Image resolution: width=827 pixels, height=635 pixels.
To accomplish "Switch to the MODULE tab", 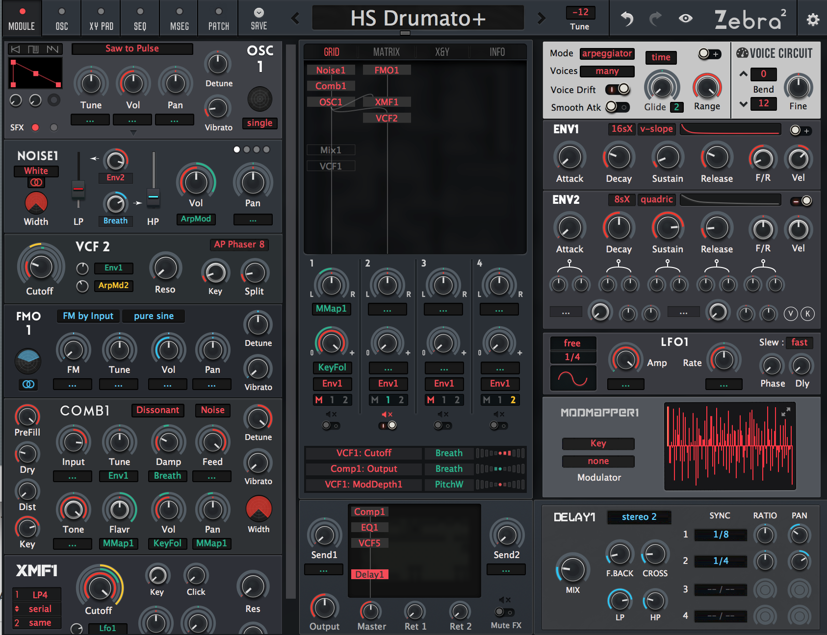I will (22, 19).
